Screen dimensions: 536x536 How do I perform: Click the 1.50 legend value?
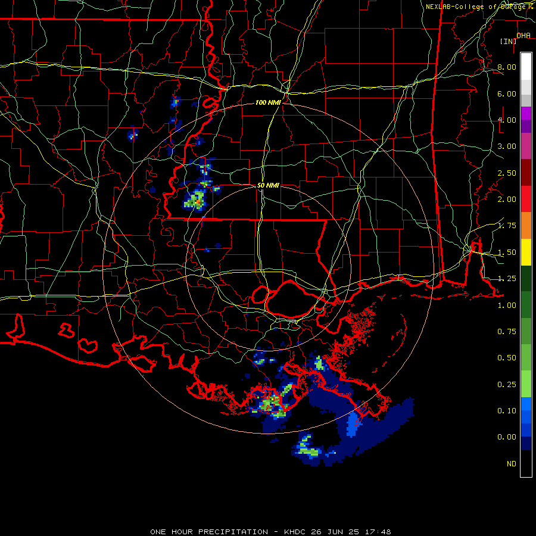507,253
